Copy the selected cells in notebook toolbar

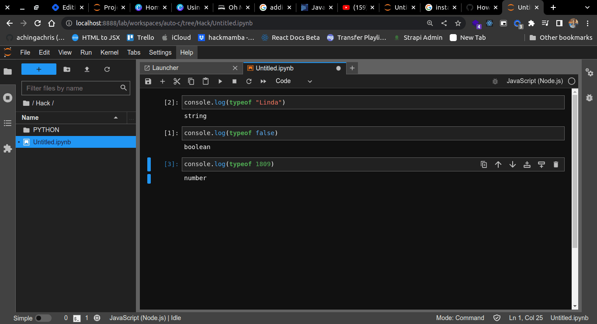(191, 81)
